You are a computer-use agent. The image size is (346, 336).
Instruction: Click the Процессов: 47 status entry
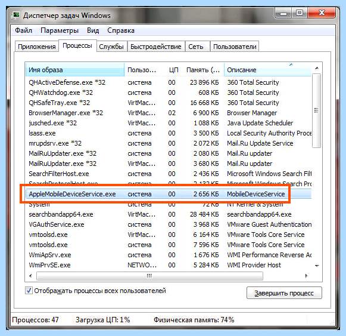pos(35,320)
